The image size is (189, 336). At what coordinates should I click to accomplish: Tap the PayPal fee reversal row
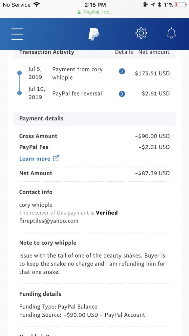[x=94, y=94]
